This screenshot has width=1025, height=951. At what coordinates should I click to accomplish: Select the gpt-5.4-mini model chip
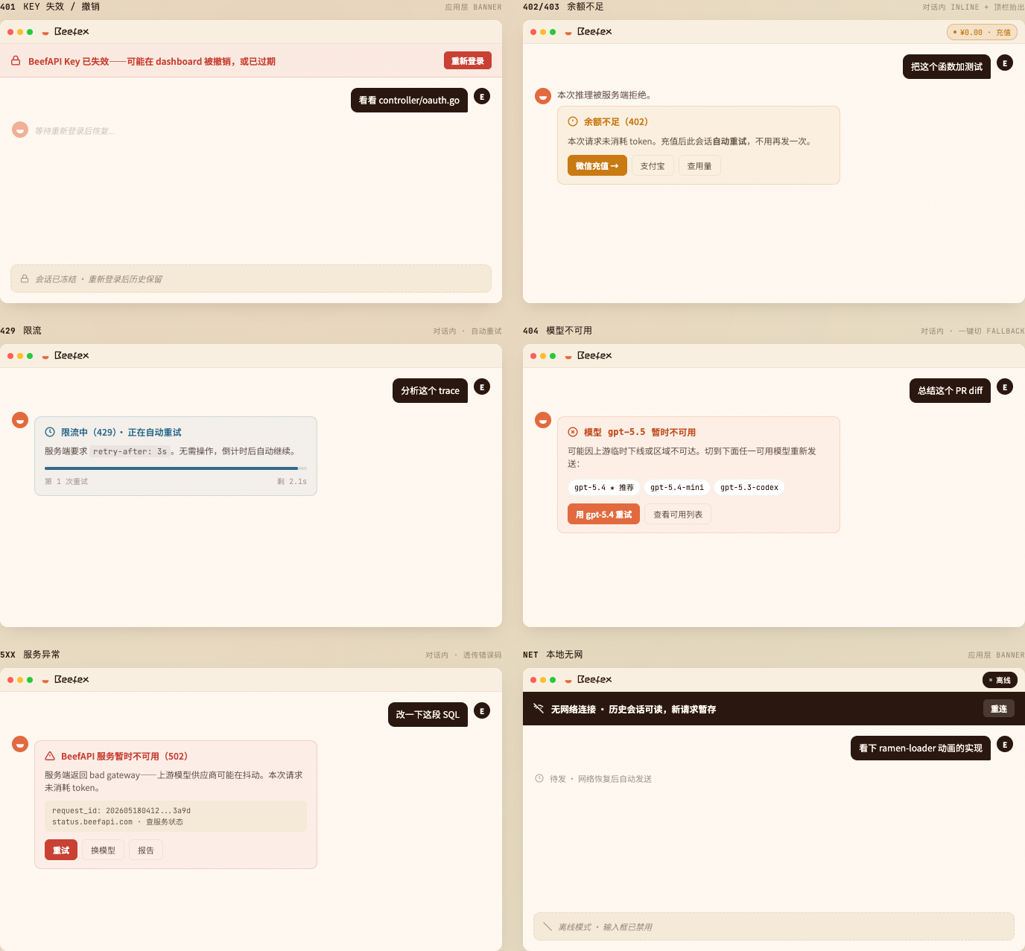[x=677, y=488]
